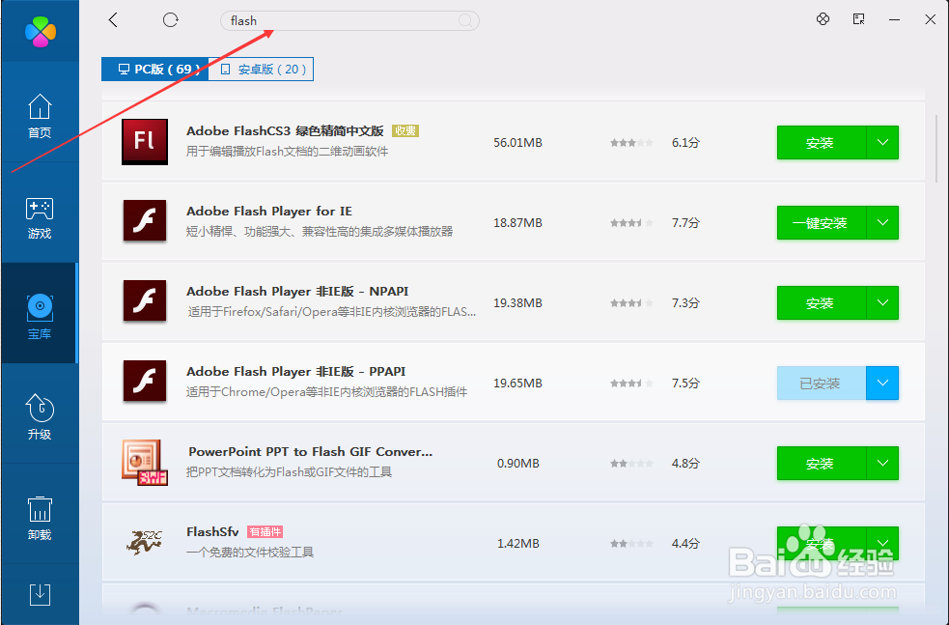The height and width of the screenshot is (625, 949).
Task: Open the Adobe Flash Player for IE title
Action: pos(269,211)
